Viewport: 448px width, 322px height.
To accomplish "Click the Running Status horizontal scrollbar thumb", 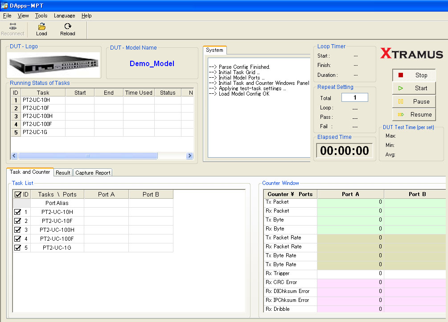I will (x=88, y=156).
